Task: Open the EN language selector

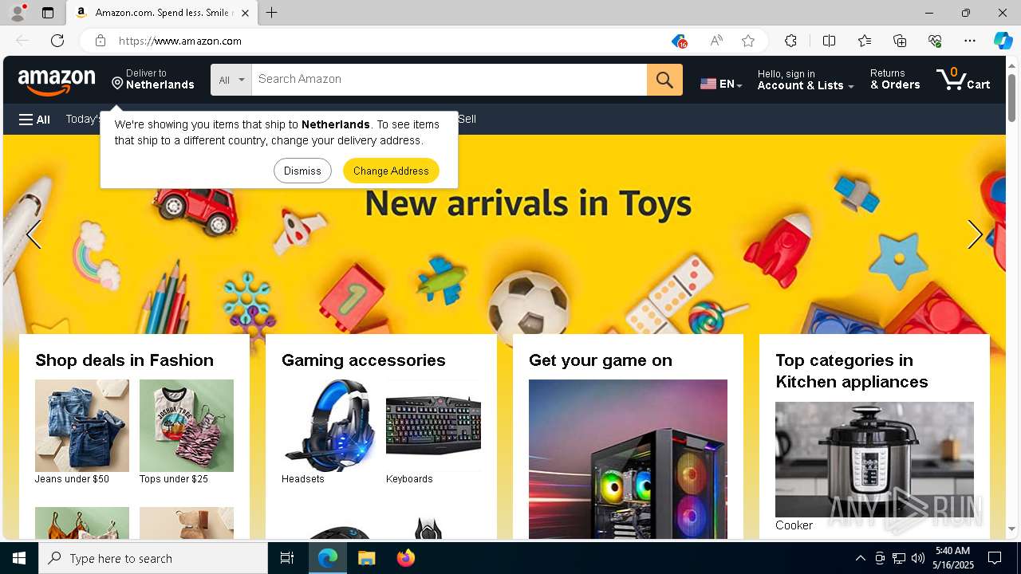Action: (721, 84)
